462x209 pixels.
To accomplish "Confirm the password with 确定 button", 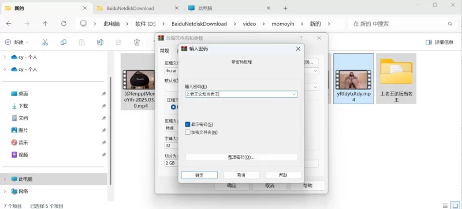I will [x=199, y=175].
